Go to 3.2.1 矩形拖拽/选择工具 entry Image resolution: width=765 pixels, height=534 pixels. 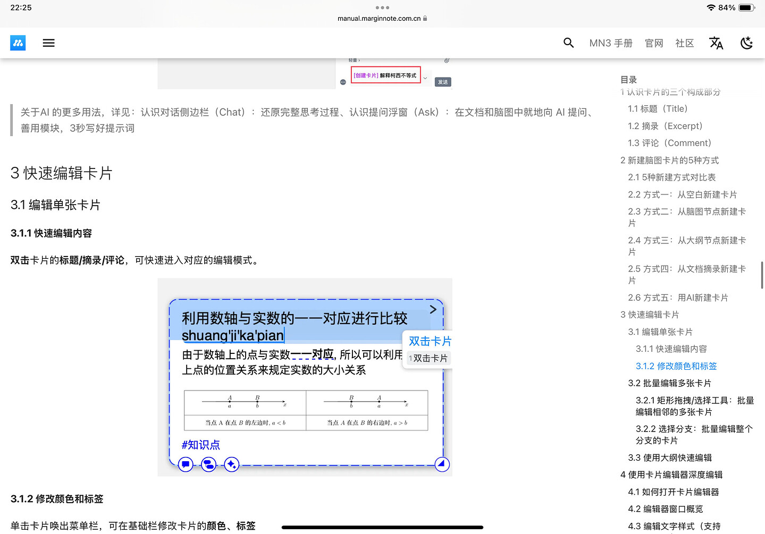[x=695, y=406]
